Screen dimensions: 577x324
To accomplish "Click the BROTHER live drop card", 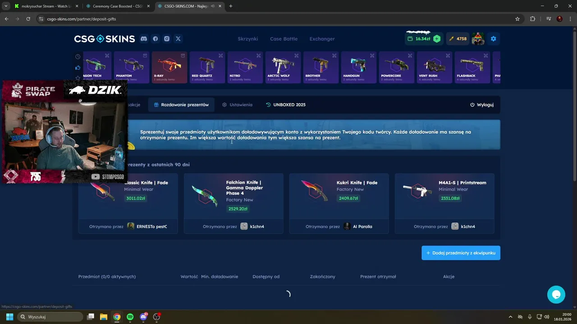I will coord(321,67).
